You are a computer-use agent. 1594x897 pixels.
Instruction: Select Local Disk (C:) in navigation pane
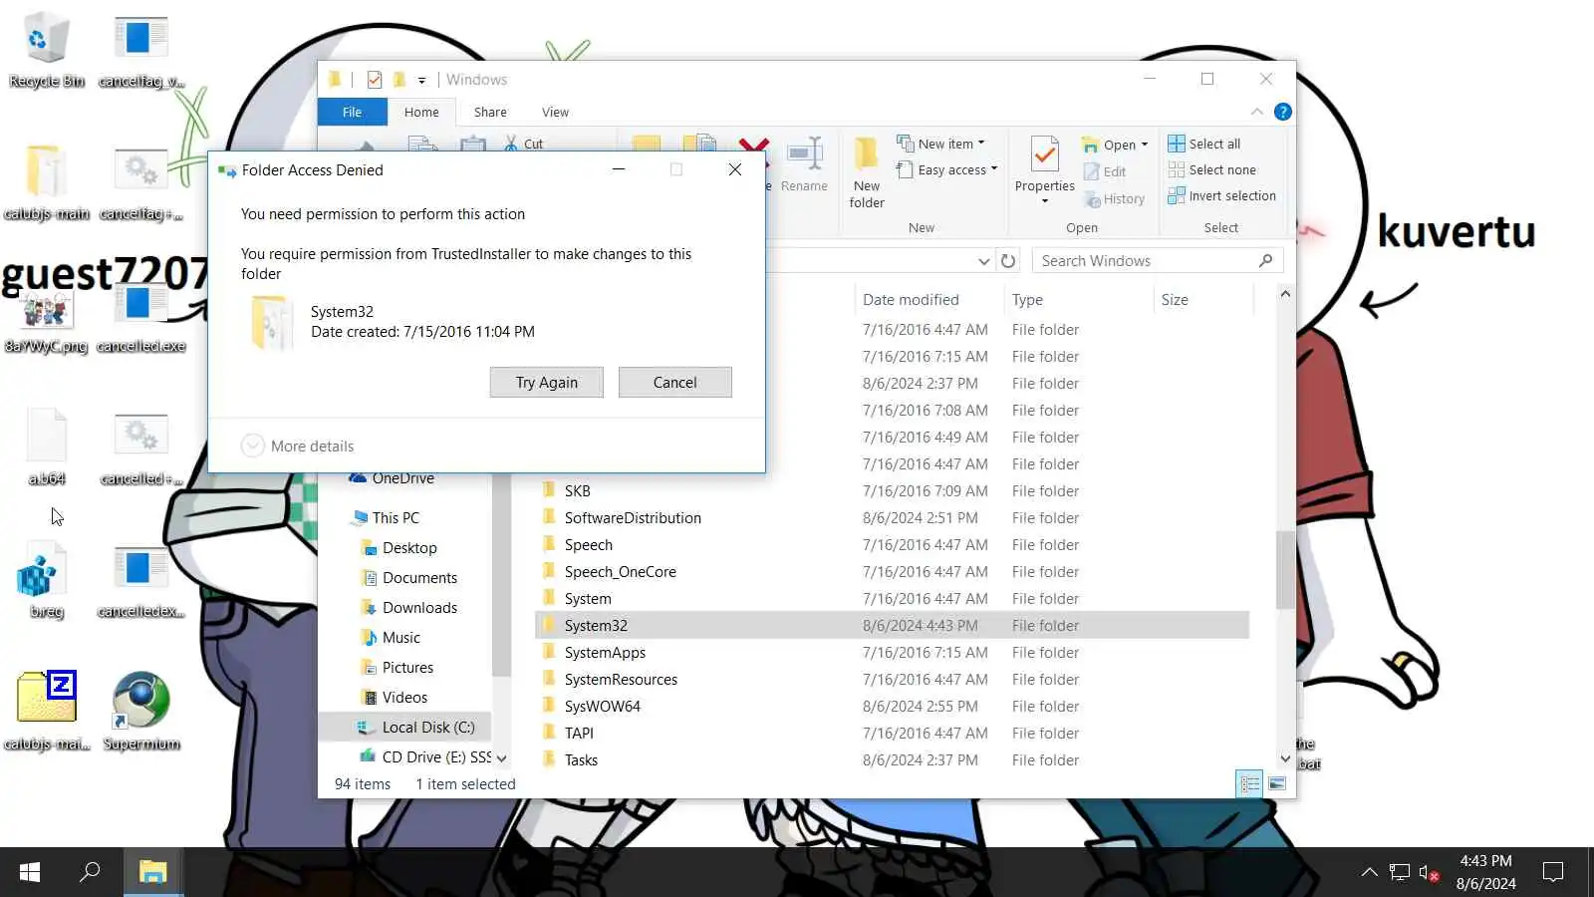(405, 728)
